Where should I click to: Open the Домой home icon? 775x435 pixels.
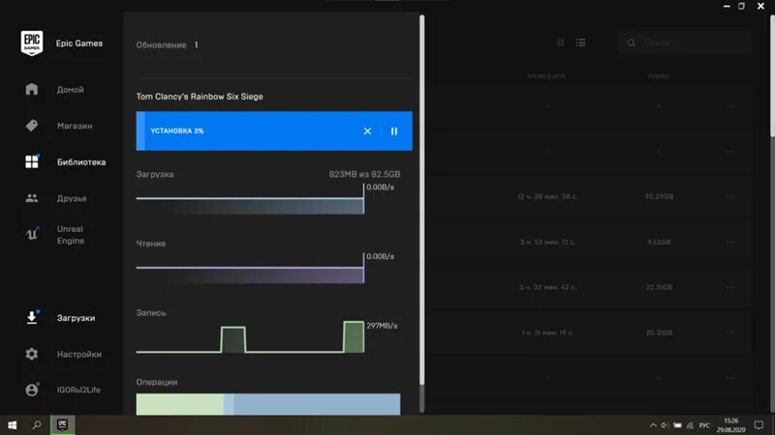pyautogui.click(x=32, y=89)
